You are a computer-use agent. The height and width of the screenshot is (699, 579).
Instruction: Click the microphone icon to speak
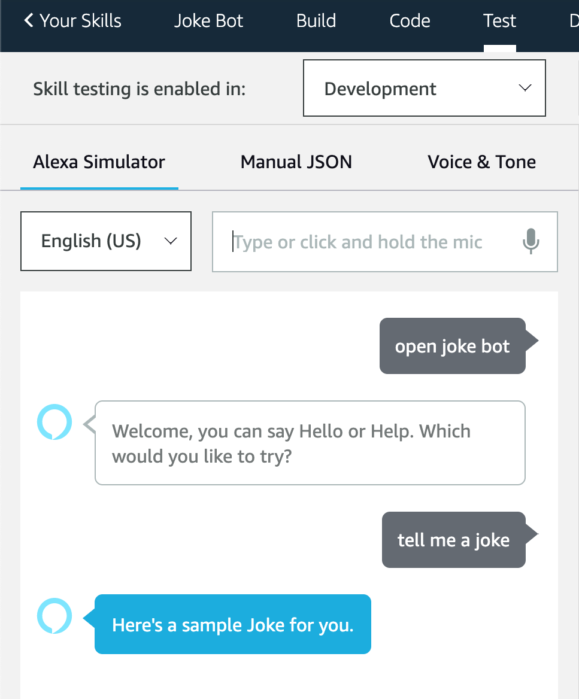531,242
